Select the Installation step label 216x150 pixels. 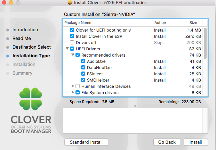coord(24,64)
